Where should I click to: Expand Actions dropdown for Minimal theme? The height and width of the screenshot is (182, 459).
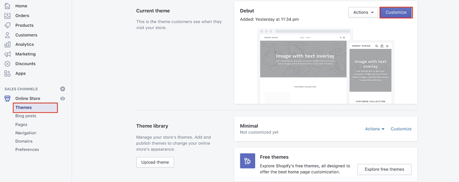(374, 129)
